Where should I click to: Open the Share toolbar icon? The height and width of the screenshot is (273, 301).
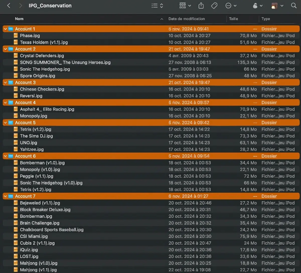201,6
